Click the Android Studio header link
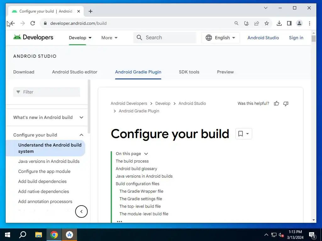Screen dimensions: 322x241 [x=263, y=38]
